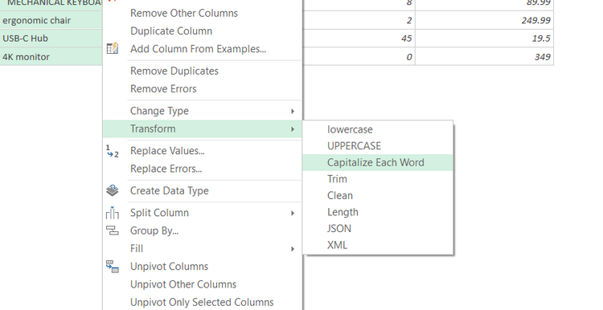
Task: Expand the Transform submenu arrow
Action: (x=293, y=129)
